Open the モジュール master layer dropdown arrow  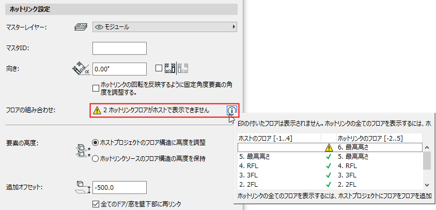[233, 27]
